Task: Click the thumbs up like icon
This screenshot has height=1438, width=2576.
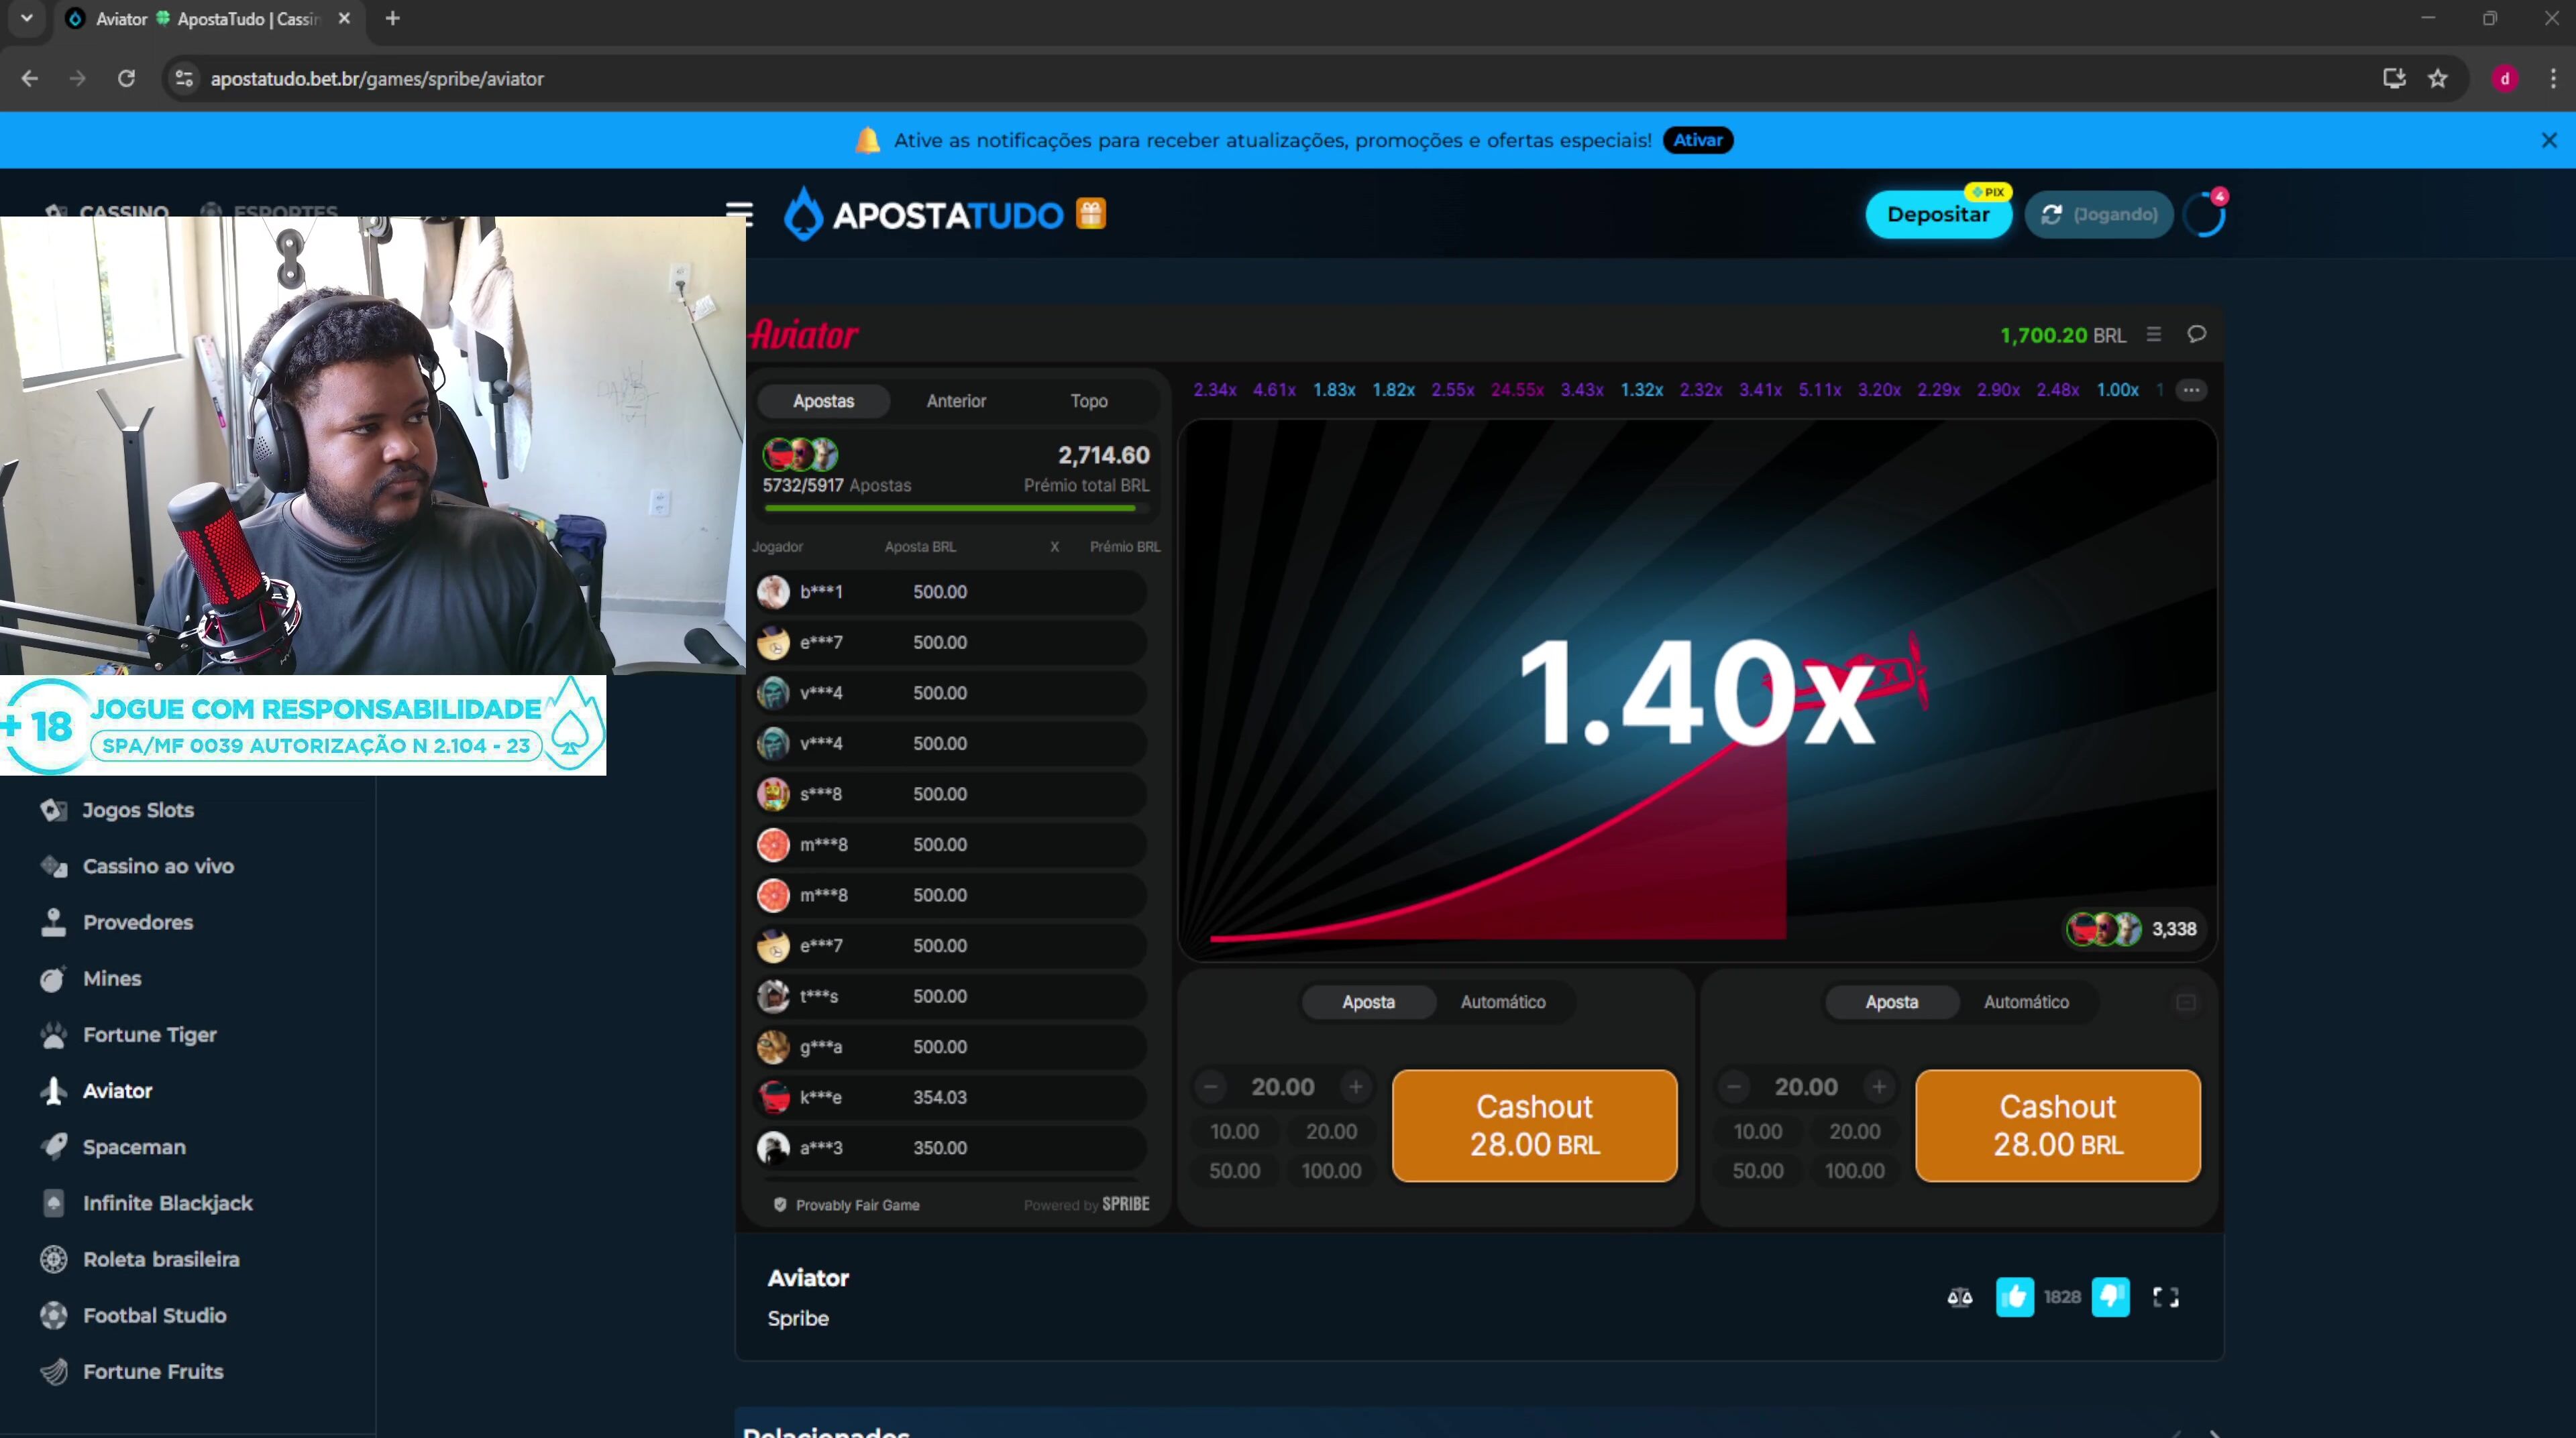Action: [2014, 1297]
